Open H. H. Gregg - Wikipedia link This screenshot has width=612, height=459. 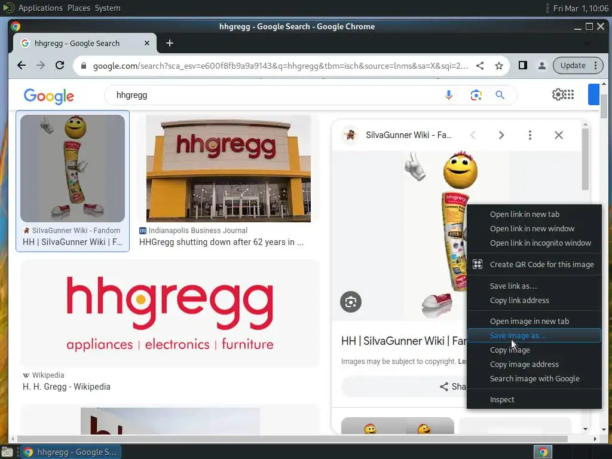[x=66, y=387]
